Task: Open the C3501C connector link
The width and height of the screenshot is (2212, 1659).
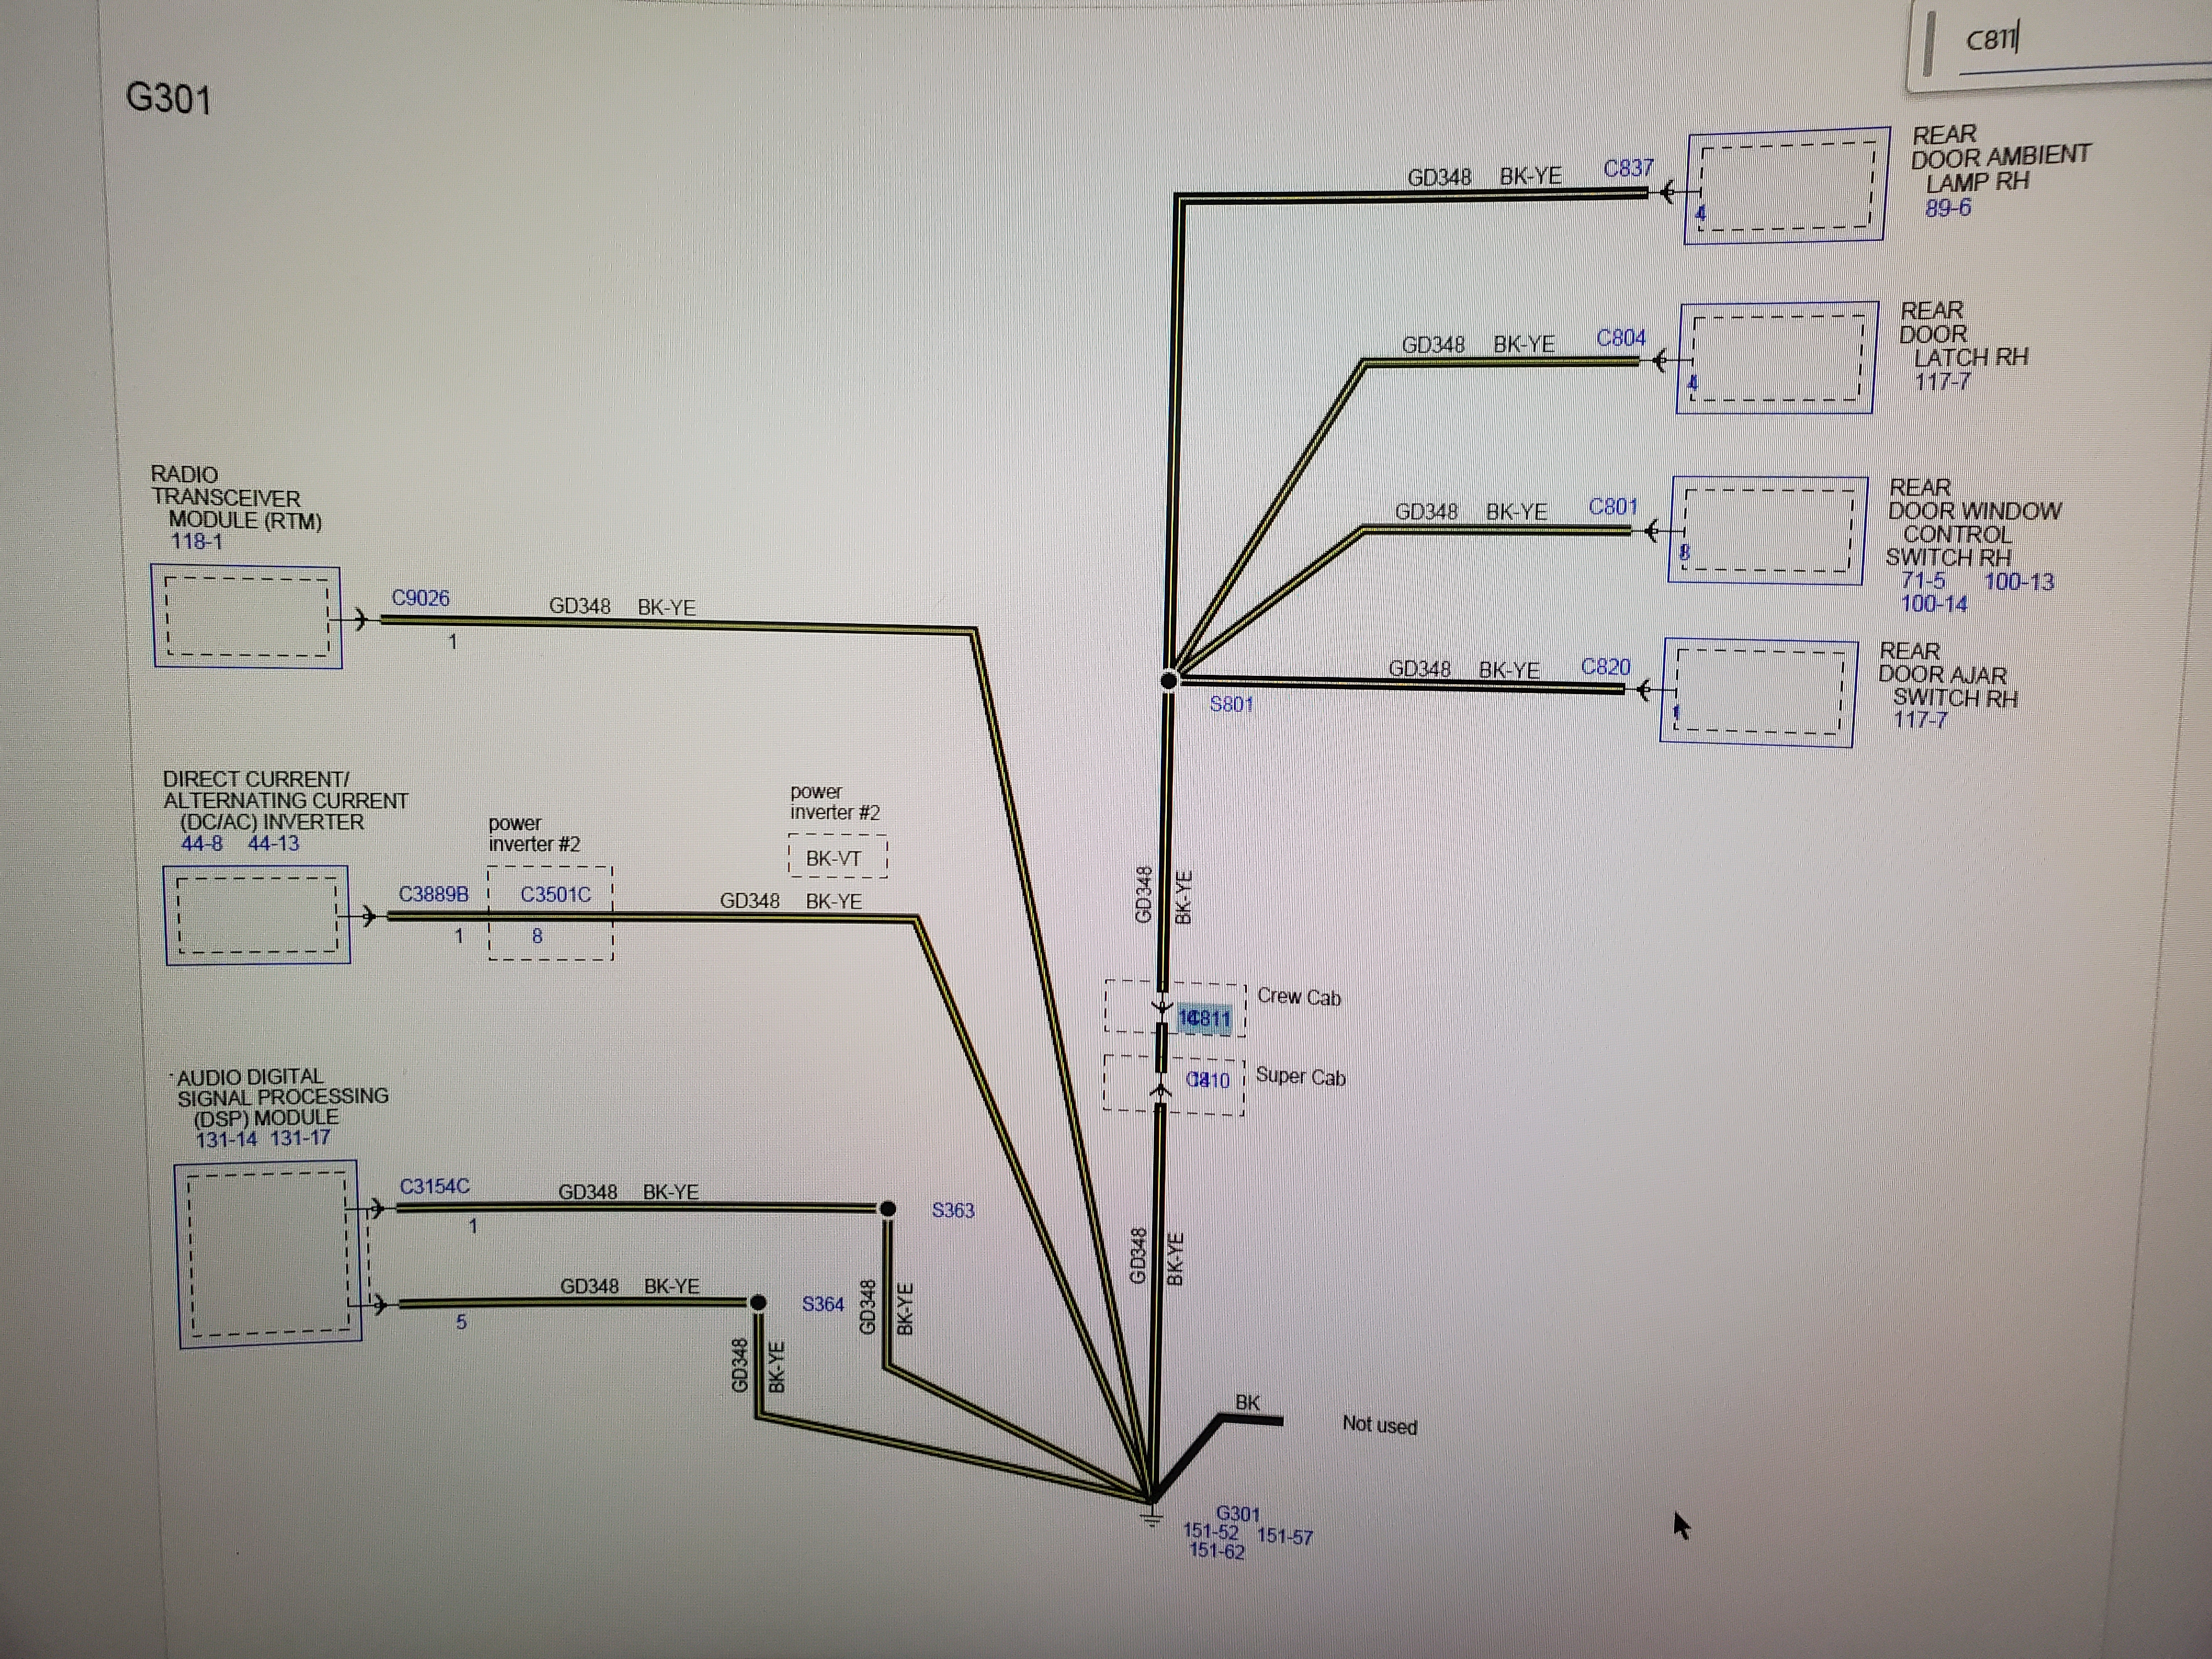Action: coord(555,895)
